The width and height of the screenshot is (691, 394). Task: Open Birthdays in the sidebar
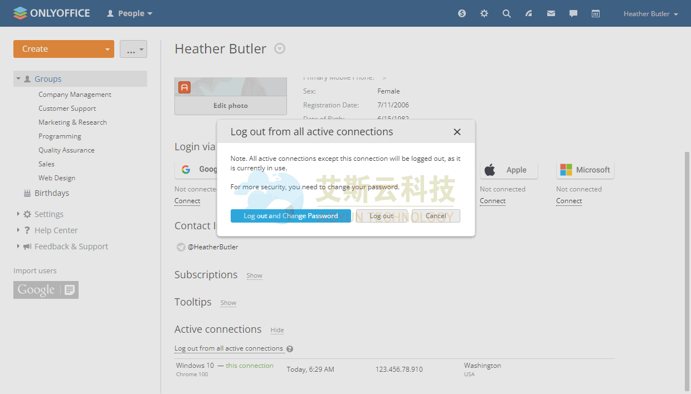51,193
